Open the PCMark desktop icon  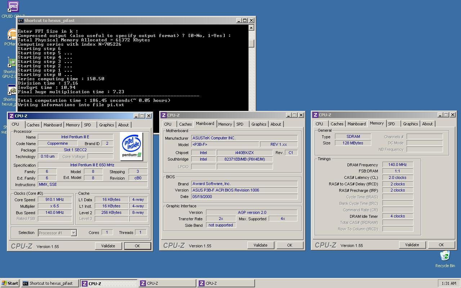(x=12, y=35)
